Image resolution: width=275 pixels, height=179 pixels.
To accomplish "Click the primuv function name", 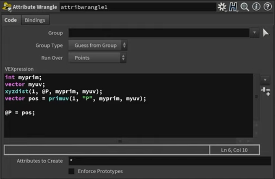I will pos(59,98).
